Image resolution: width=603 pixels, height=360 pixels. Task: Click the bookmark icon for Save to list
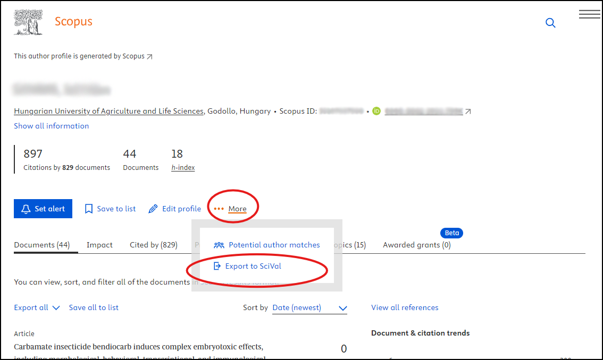pyautogui.click(x=89, y=209)
